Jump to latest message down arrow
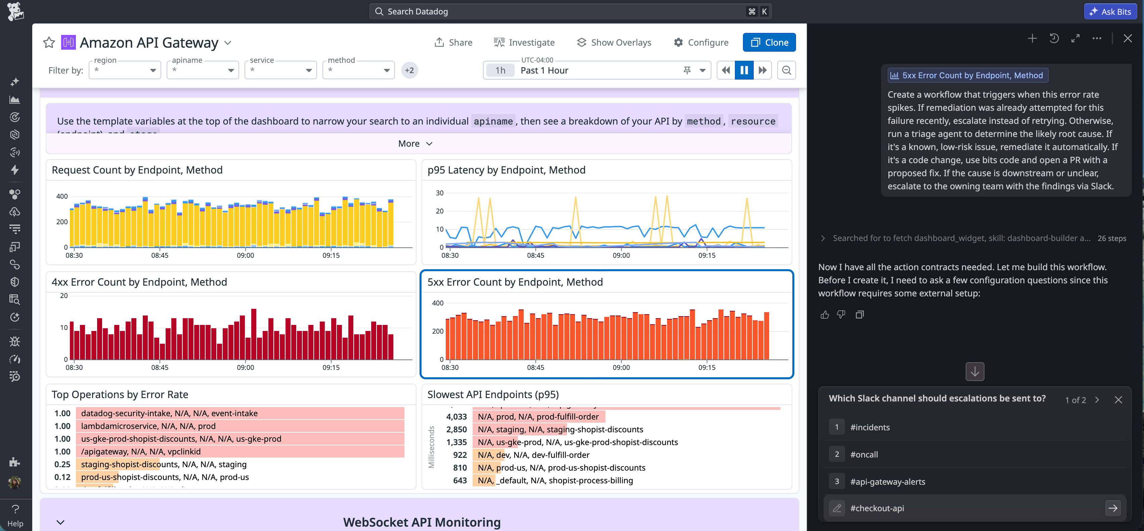 point(975,372)
